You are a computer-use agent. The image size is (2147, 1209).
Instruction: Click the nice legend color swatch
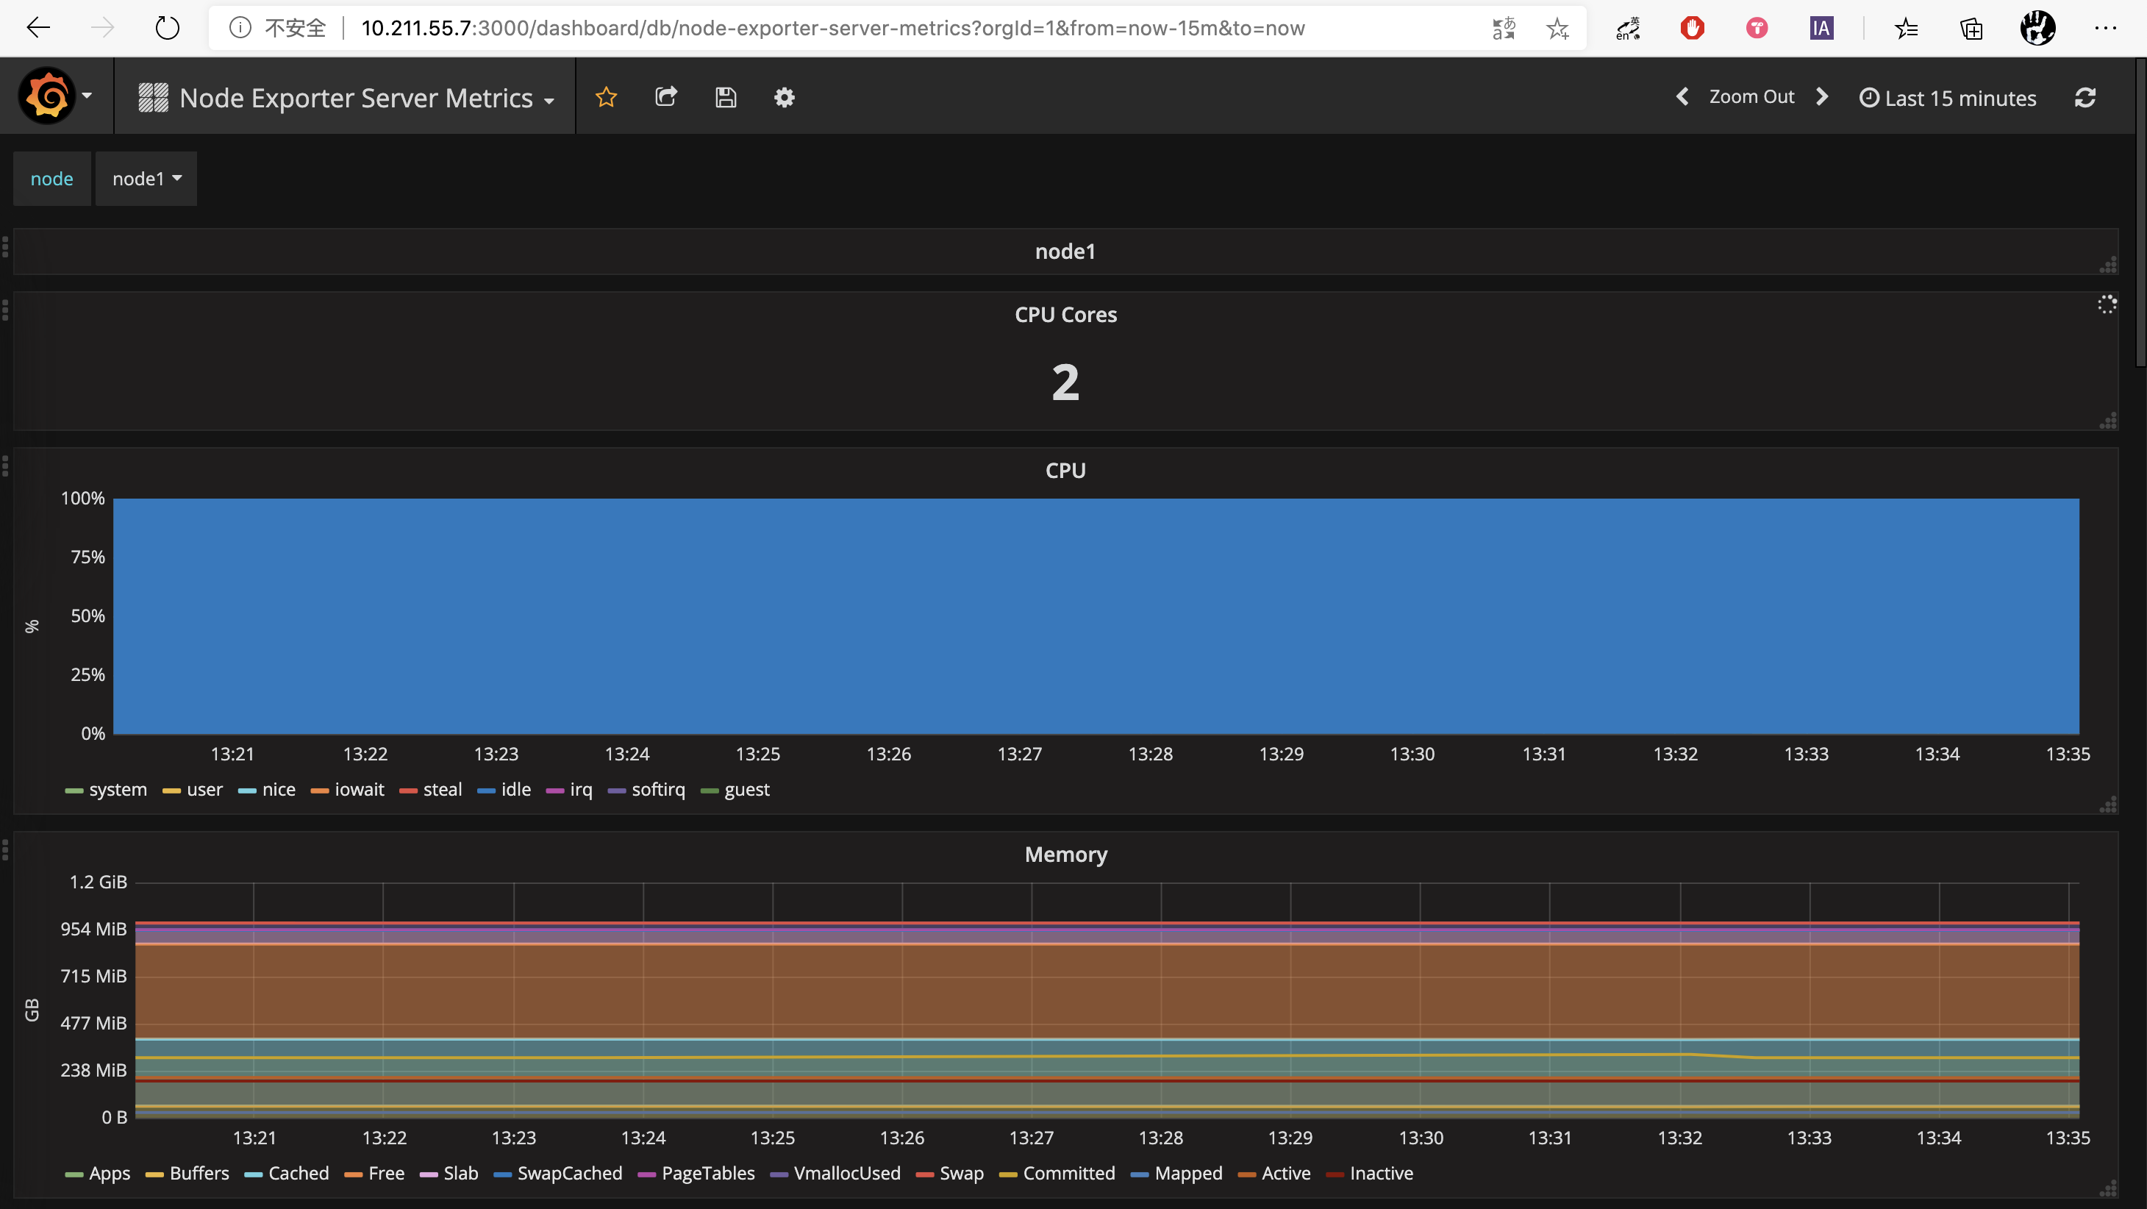[x=247, y=791]
